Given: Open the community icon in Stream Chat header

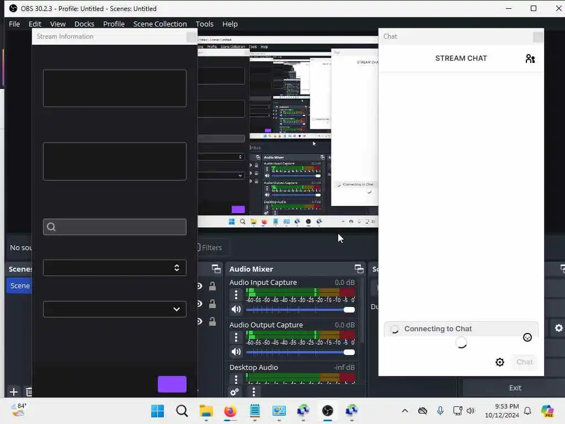Looking at the screenshot, I should (x=530, y=59).
